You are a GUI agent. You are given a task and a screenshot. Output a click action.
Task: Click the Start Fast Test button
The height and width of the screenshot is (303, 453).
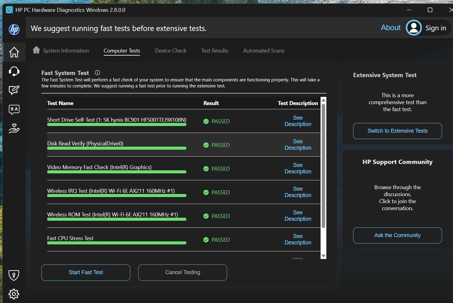(x=86, y=273)
